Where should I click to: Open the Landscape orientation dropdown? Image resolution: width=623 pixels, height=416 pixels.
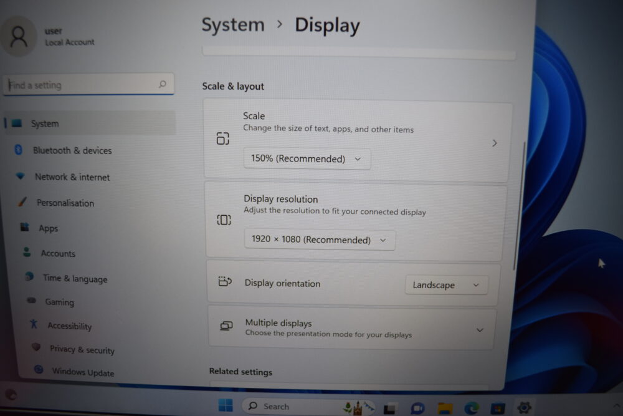click(x=446, y=285)
